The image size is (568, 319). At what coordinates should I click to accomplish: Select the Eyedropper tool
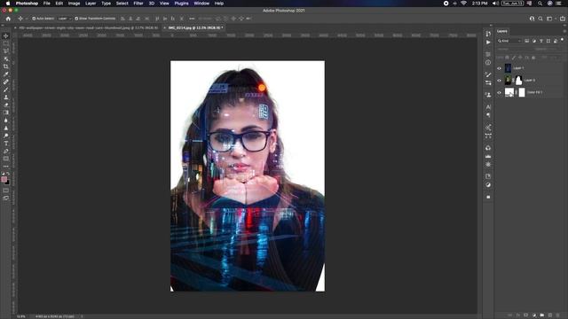(6, 74)
